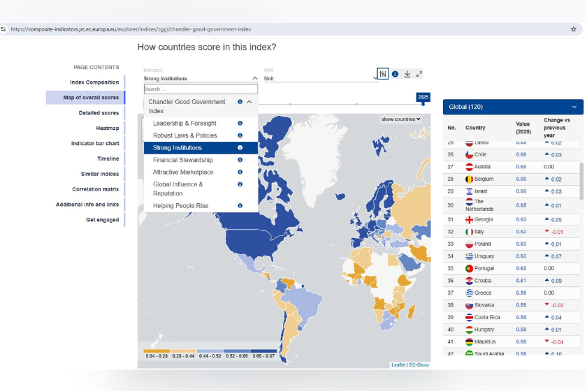Bookmark this page with the star icon
This screenshot has width=587, height=391.
pos(574,29)
